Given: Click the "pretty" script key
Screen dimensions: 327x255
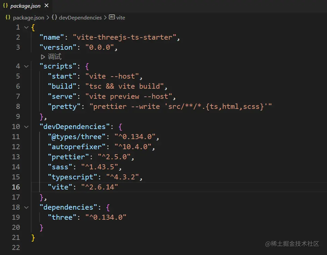Looking at the screenshot, I should (64, 107).
